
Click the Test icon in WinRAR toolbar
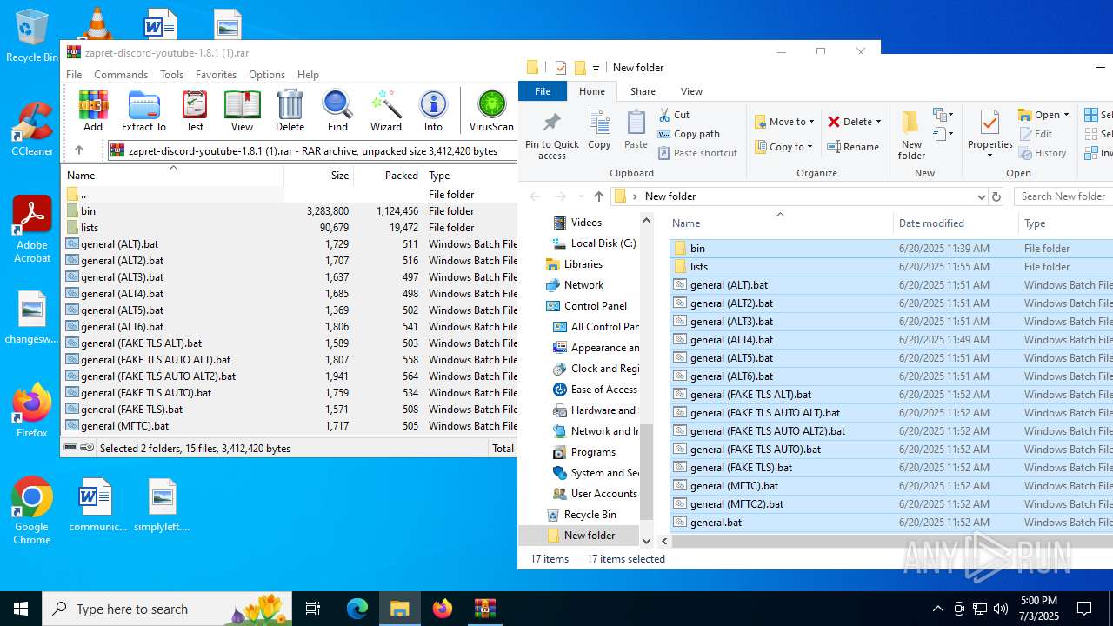tap(195, 110)
